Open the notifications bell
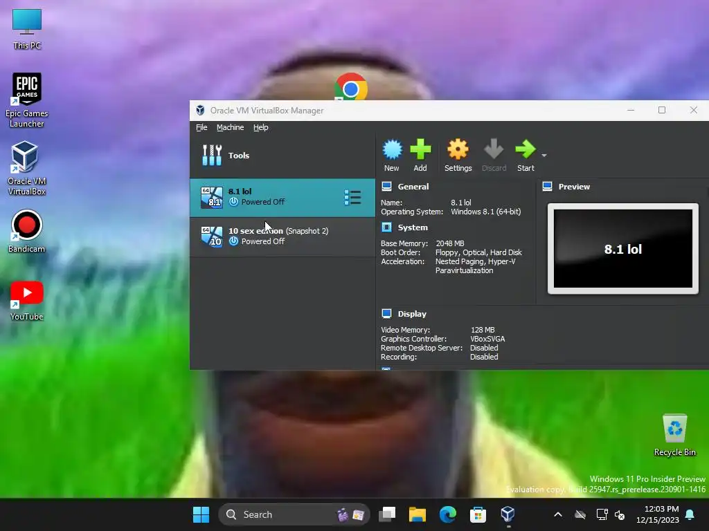The height and width of the screenshot is (531, 709). (690, 514)
